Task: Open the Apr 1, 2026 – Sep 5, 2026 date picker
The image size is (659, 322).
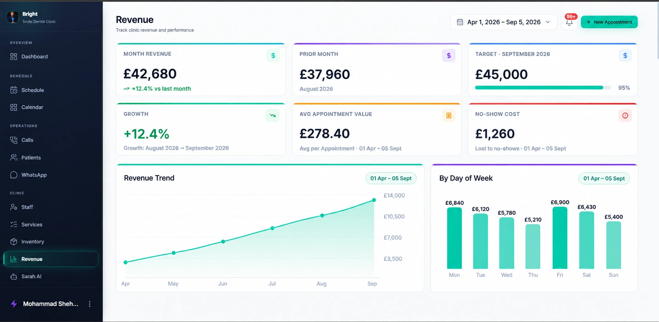Action: tap(504, 22)
